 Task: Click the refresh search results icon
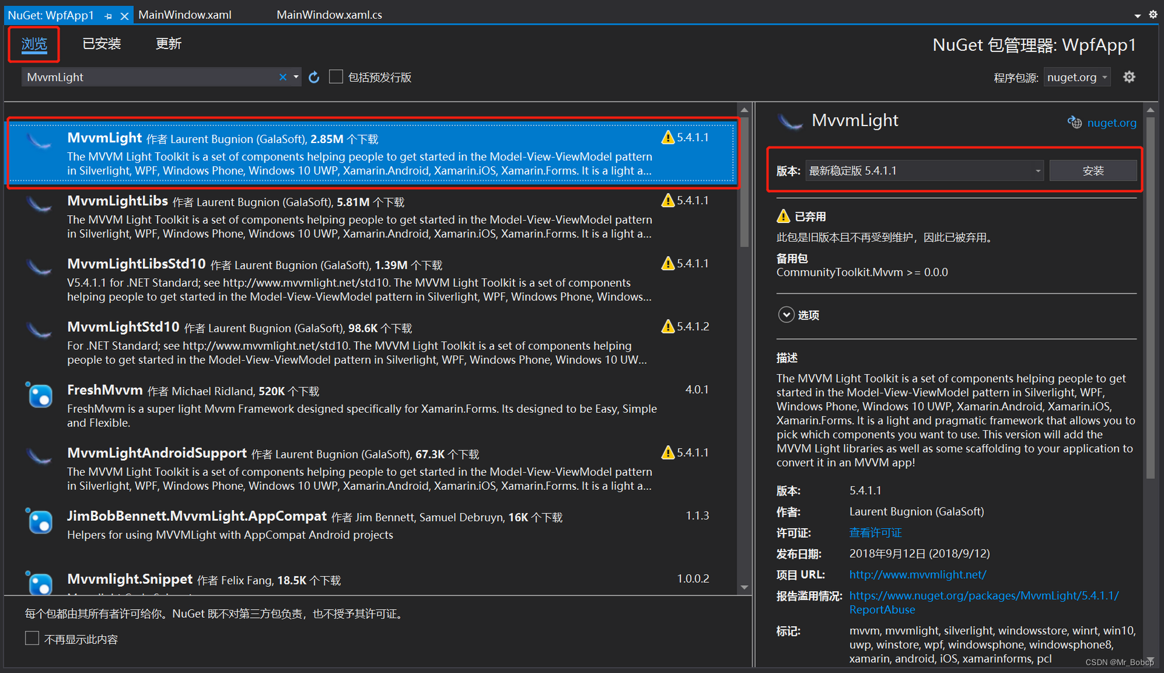(313, 78)
